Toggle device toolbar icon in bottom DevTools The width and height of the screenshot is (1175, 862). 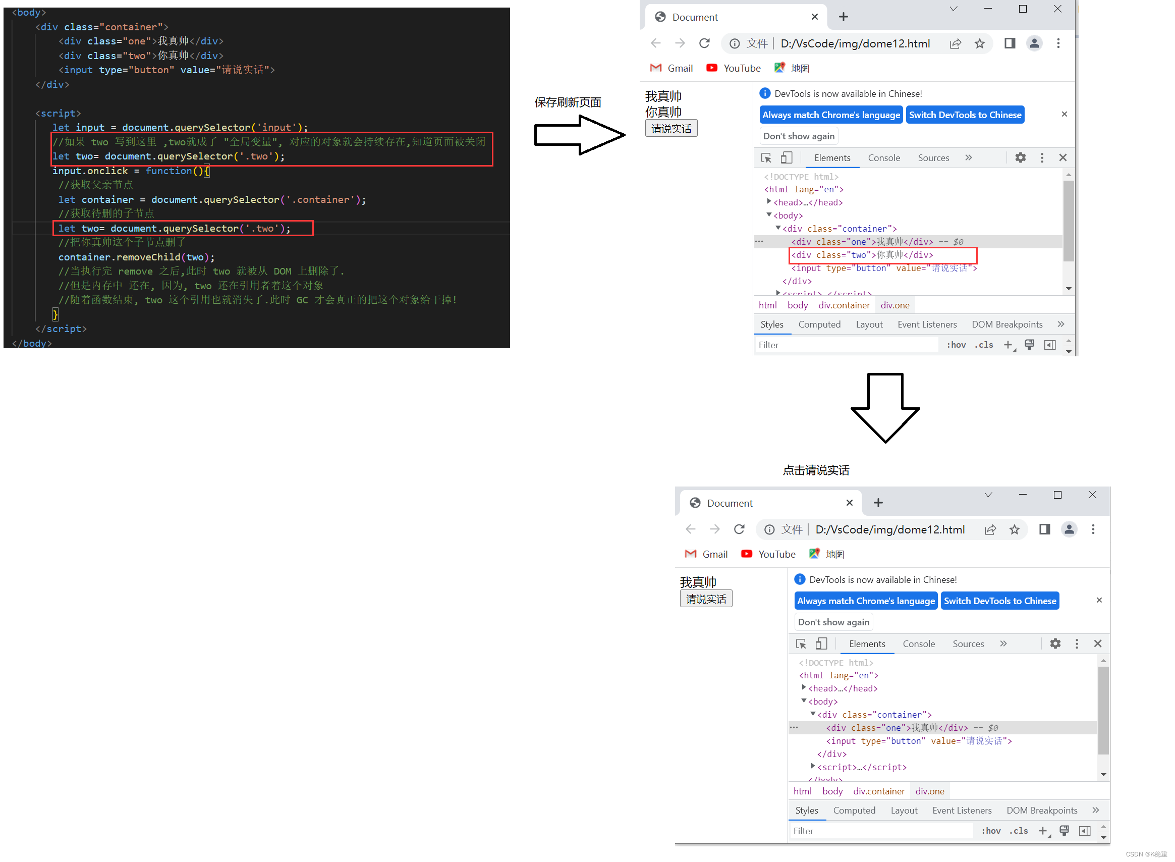(x=821, y=644)
